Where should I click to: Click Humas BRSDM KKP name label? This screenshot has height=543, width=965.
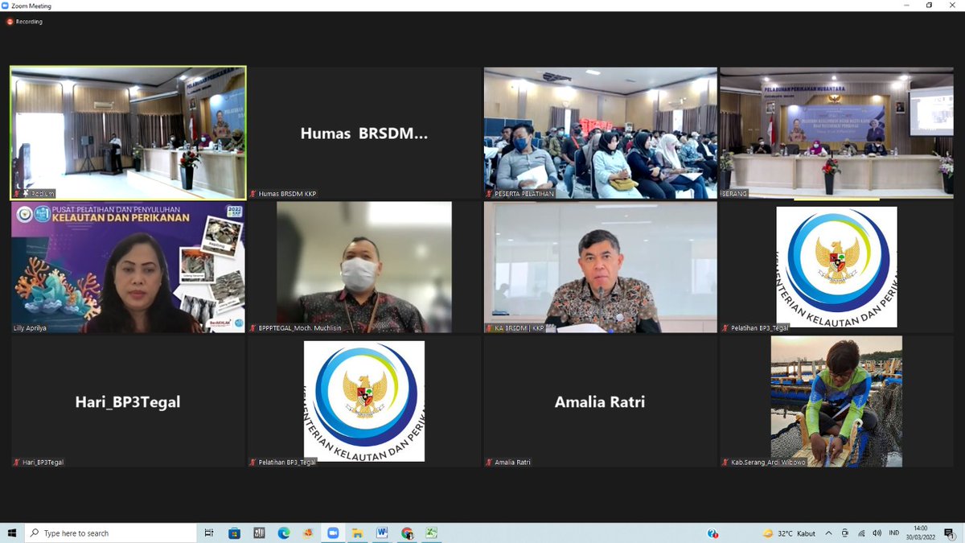287,194
